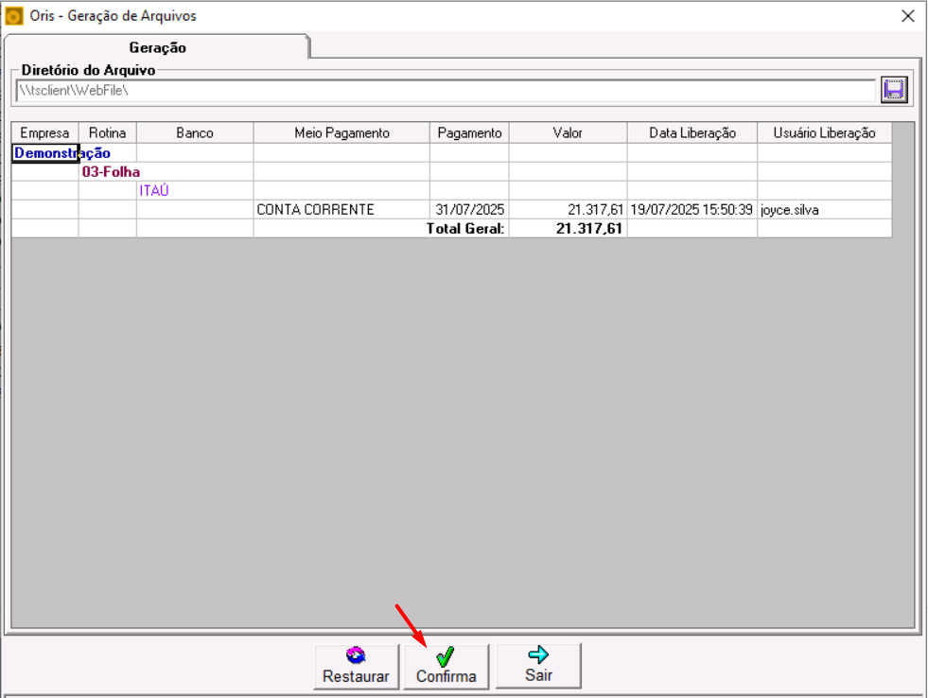Click the bold Total Geral amount 21.317,61
928x698 pixels.
coord(589,229)
